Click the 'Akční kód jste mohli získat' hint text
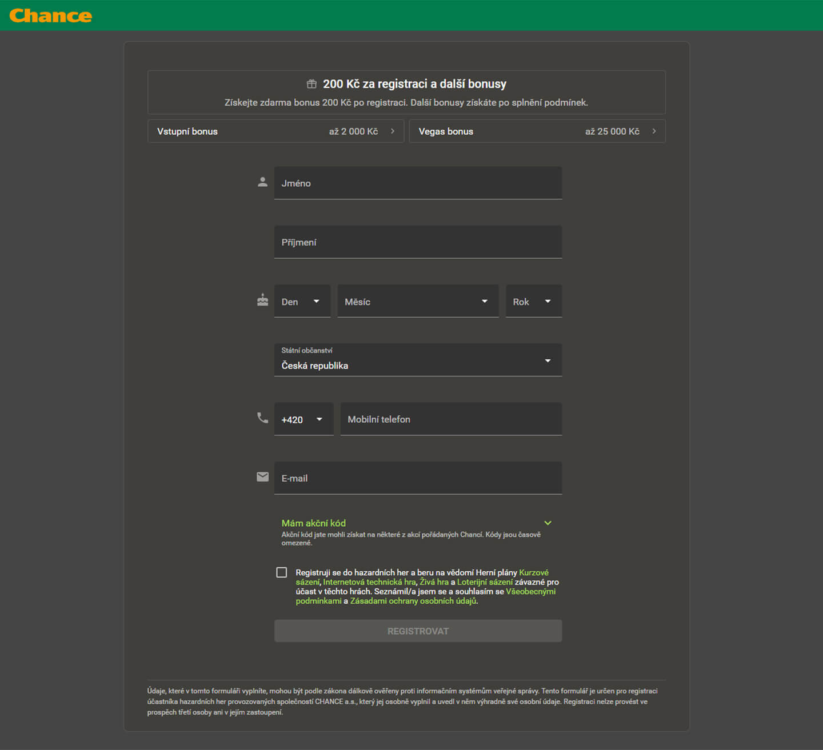823x750 pixels. point(411,539)
